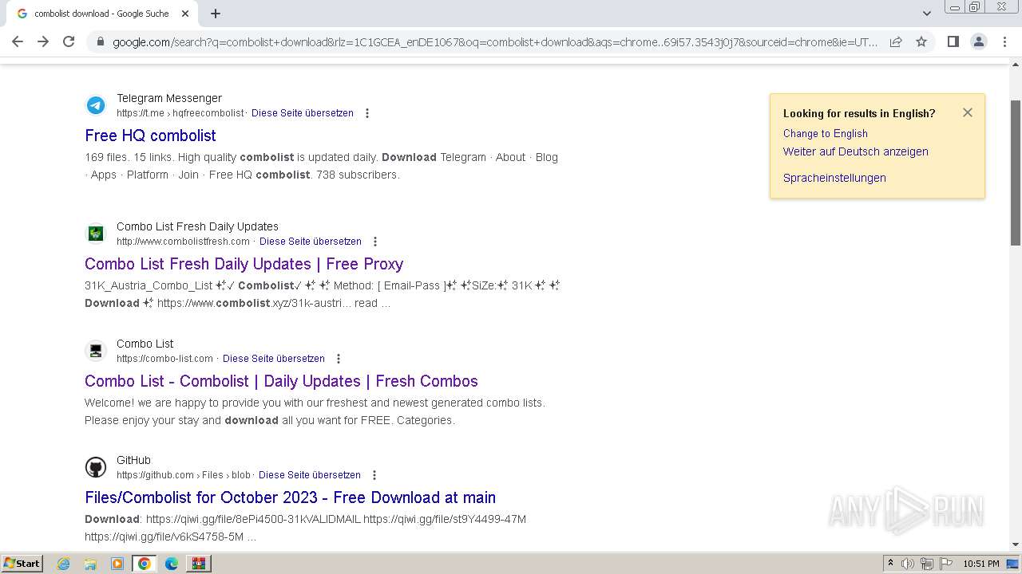Click the GitHub site name text

pyautogui.click(x=133, y=460)
